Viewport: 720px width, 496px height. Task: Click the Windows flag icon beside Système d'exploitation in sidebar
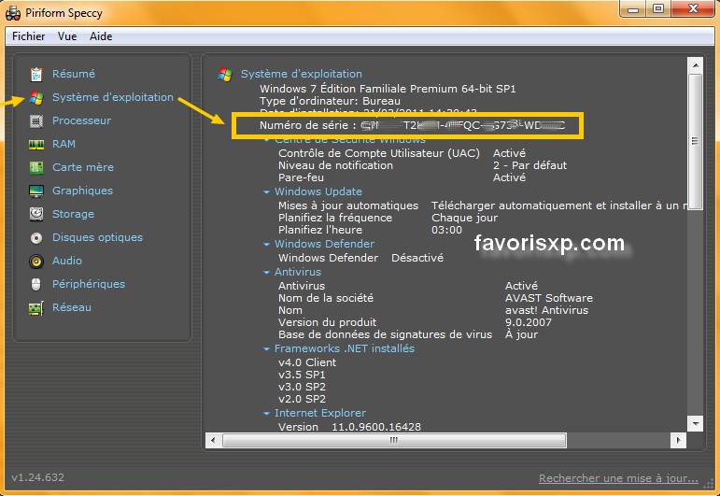[36, 97]
